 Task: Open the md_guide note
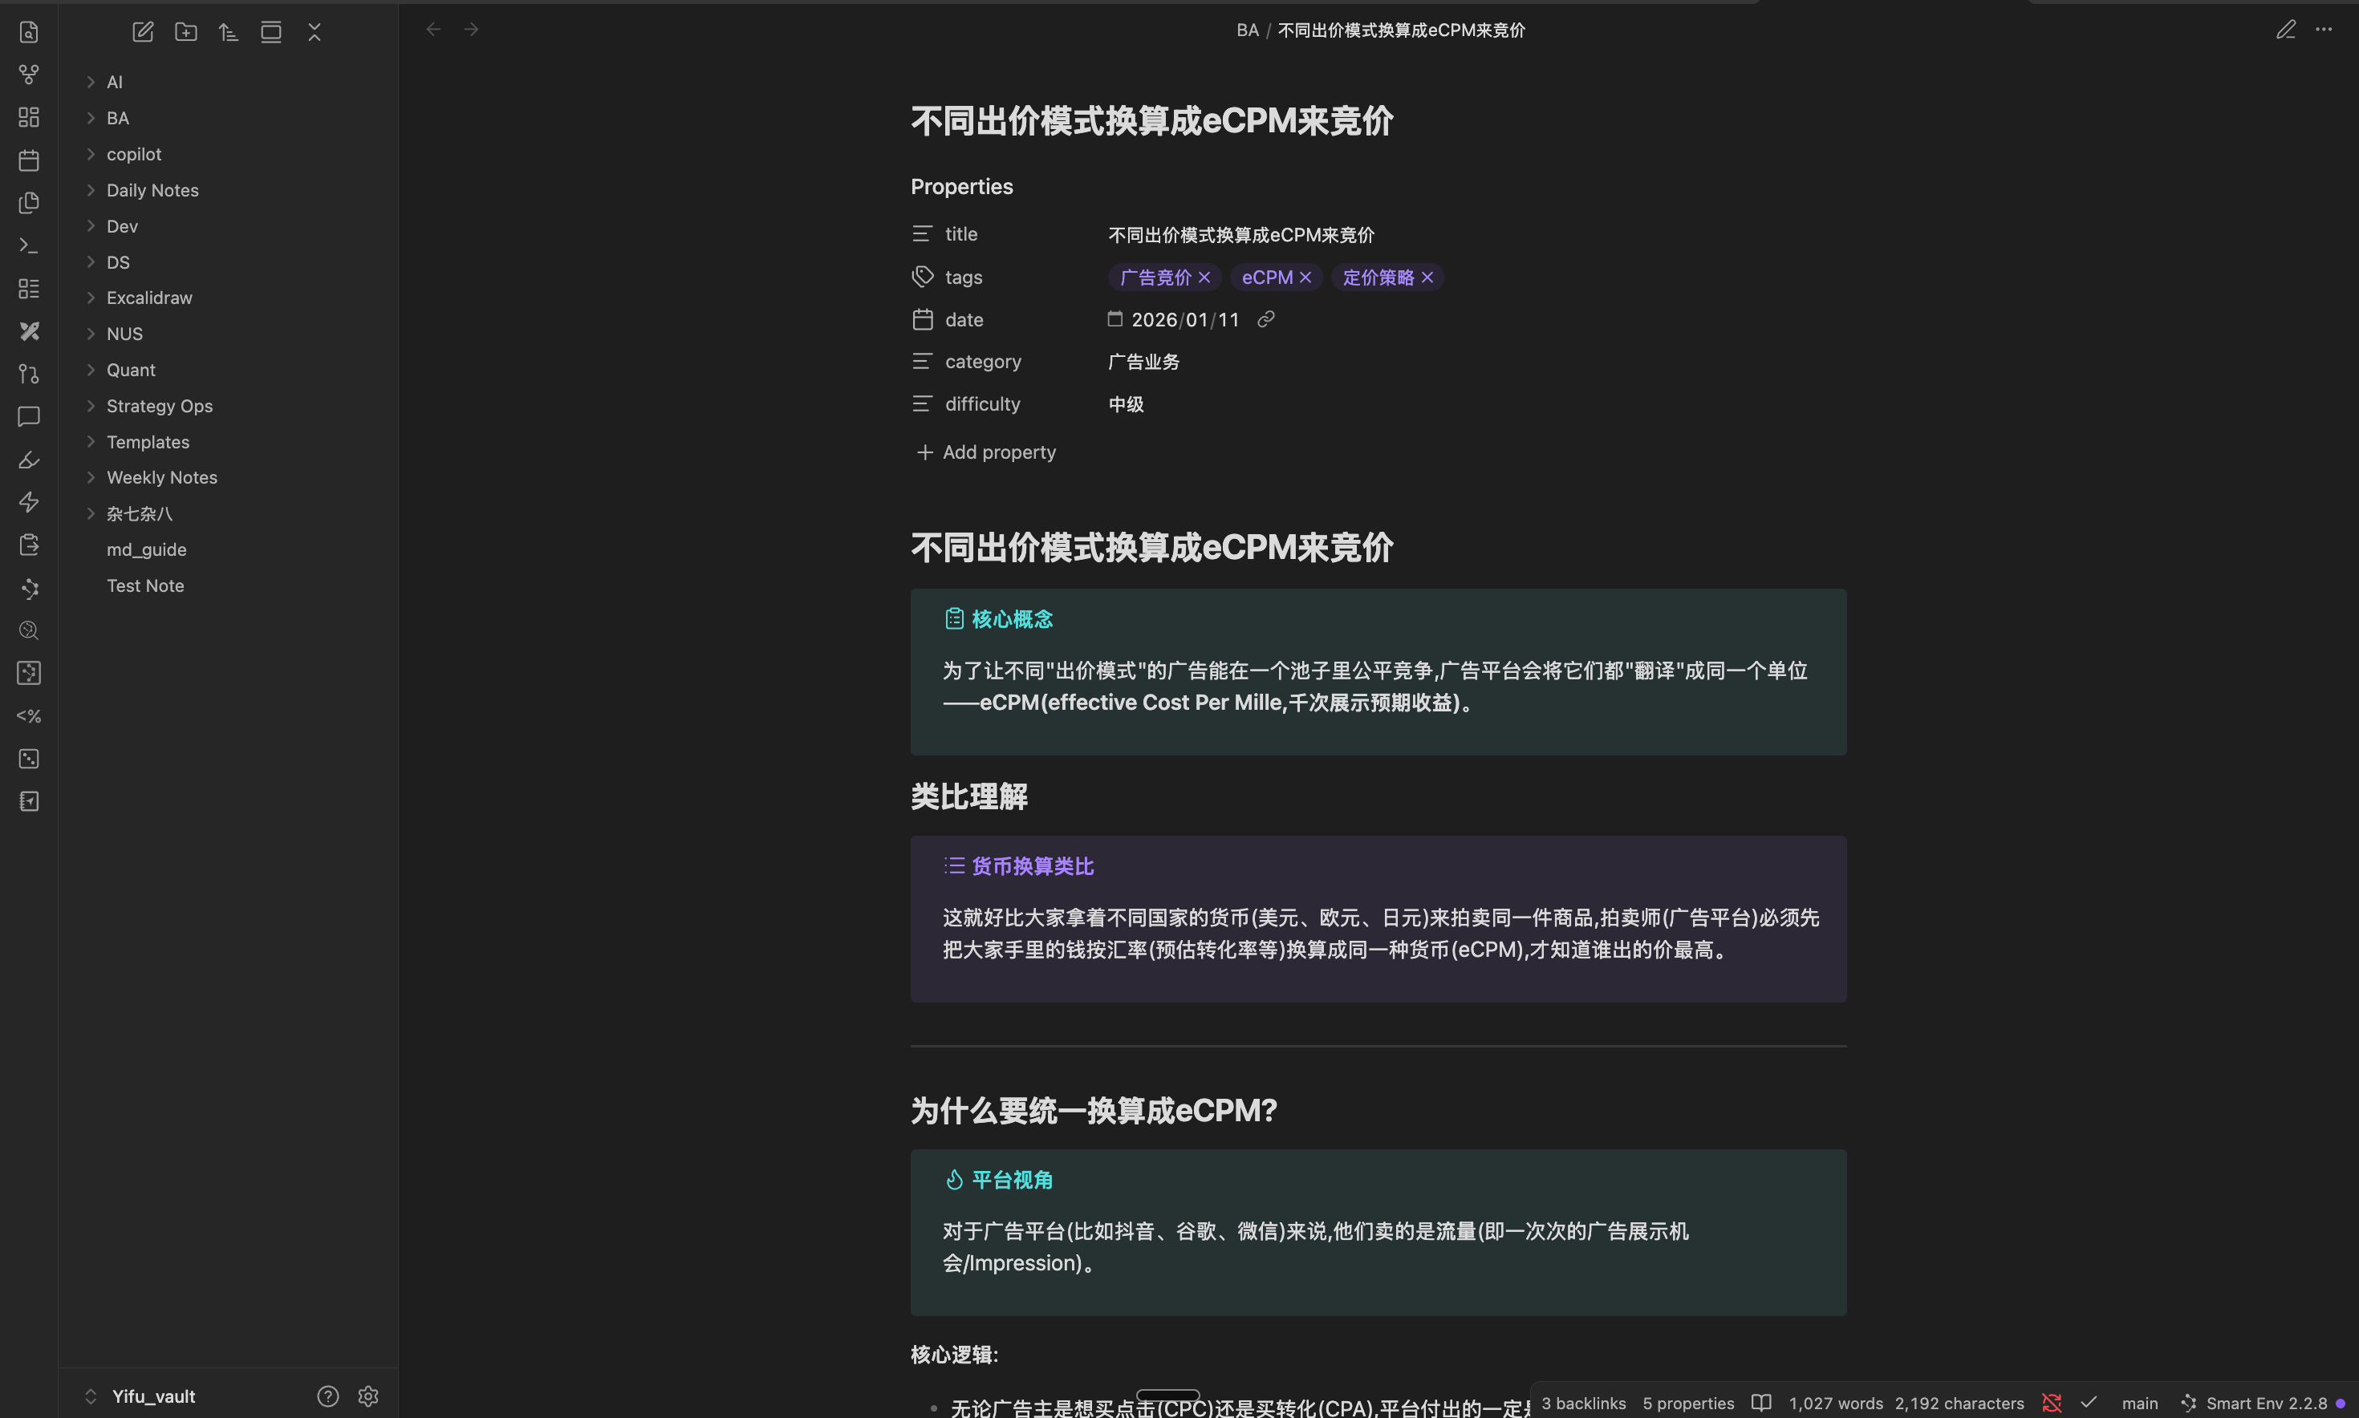point(146,549)
